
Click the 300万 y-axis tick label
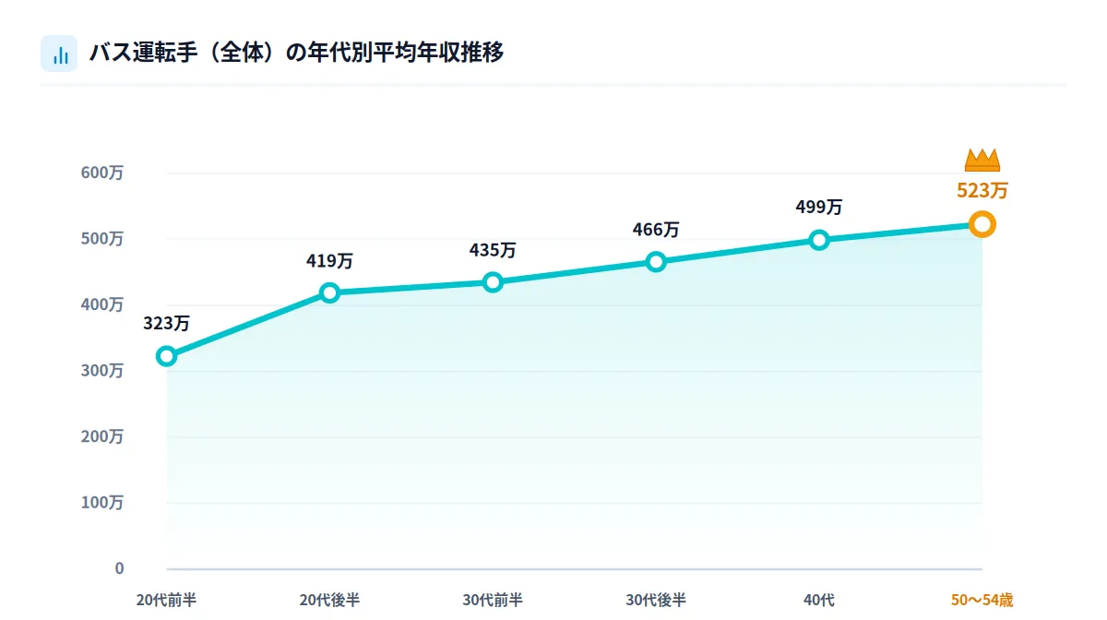101,371
